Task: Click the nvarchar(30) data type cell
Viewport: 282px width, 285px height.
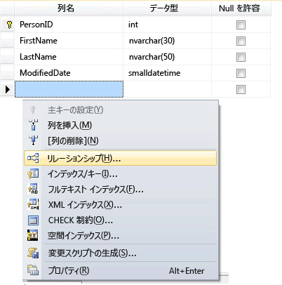Action: tap(167, 41)
